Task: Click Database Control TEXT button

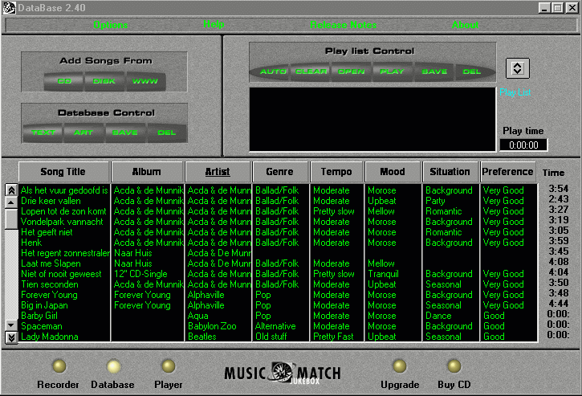Action: [43, 133]
